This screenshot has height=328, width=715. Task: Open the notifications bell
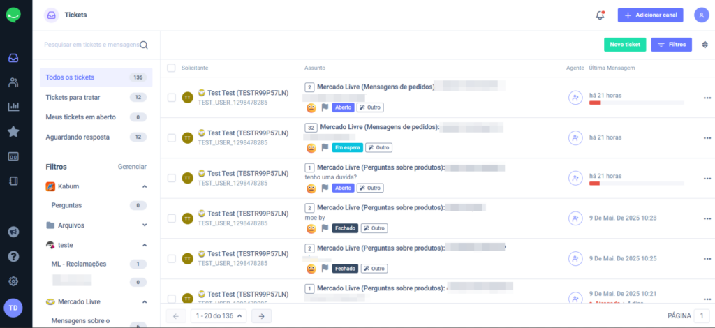[x=600, y=15]
